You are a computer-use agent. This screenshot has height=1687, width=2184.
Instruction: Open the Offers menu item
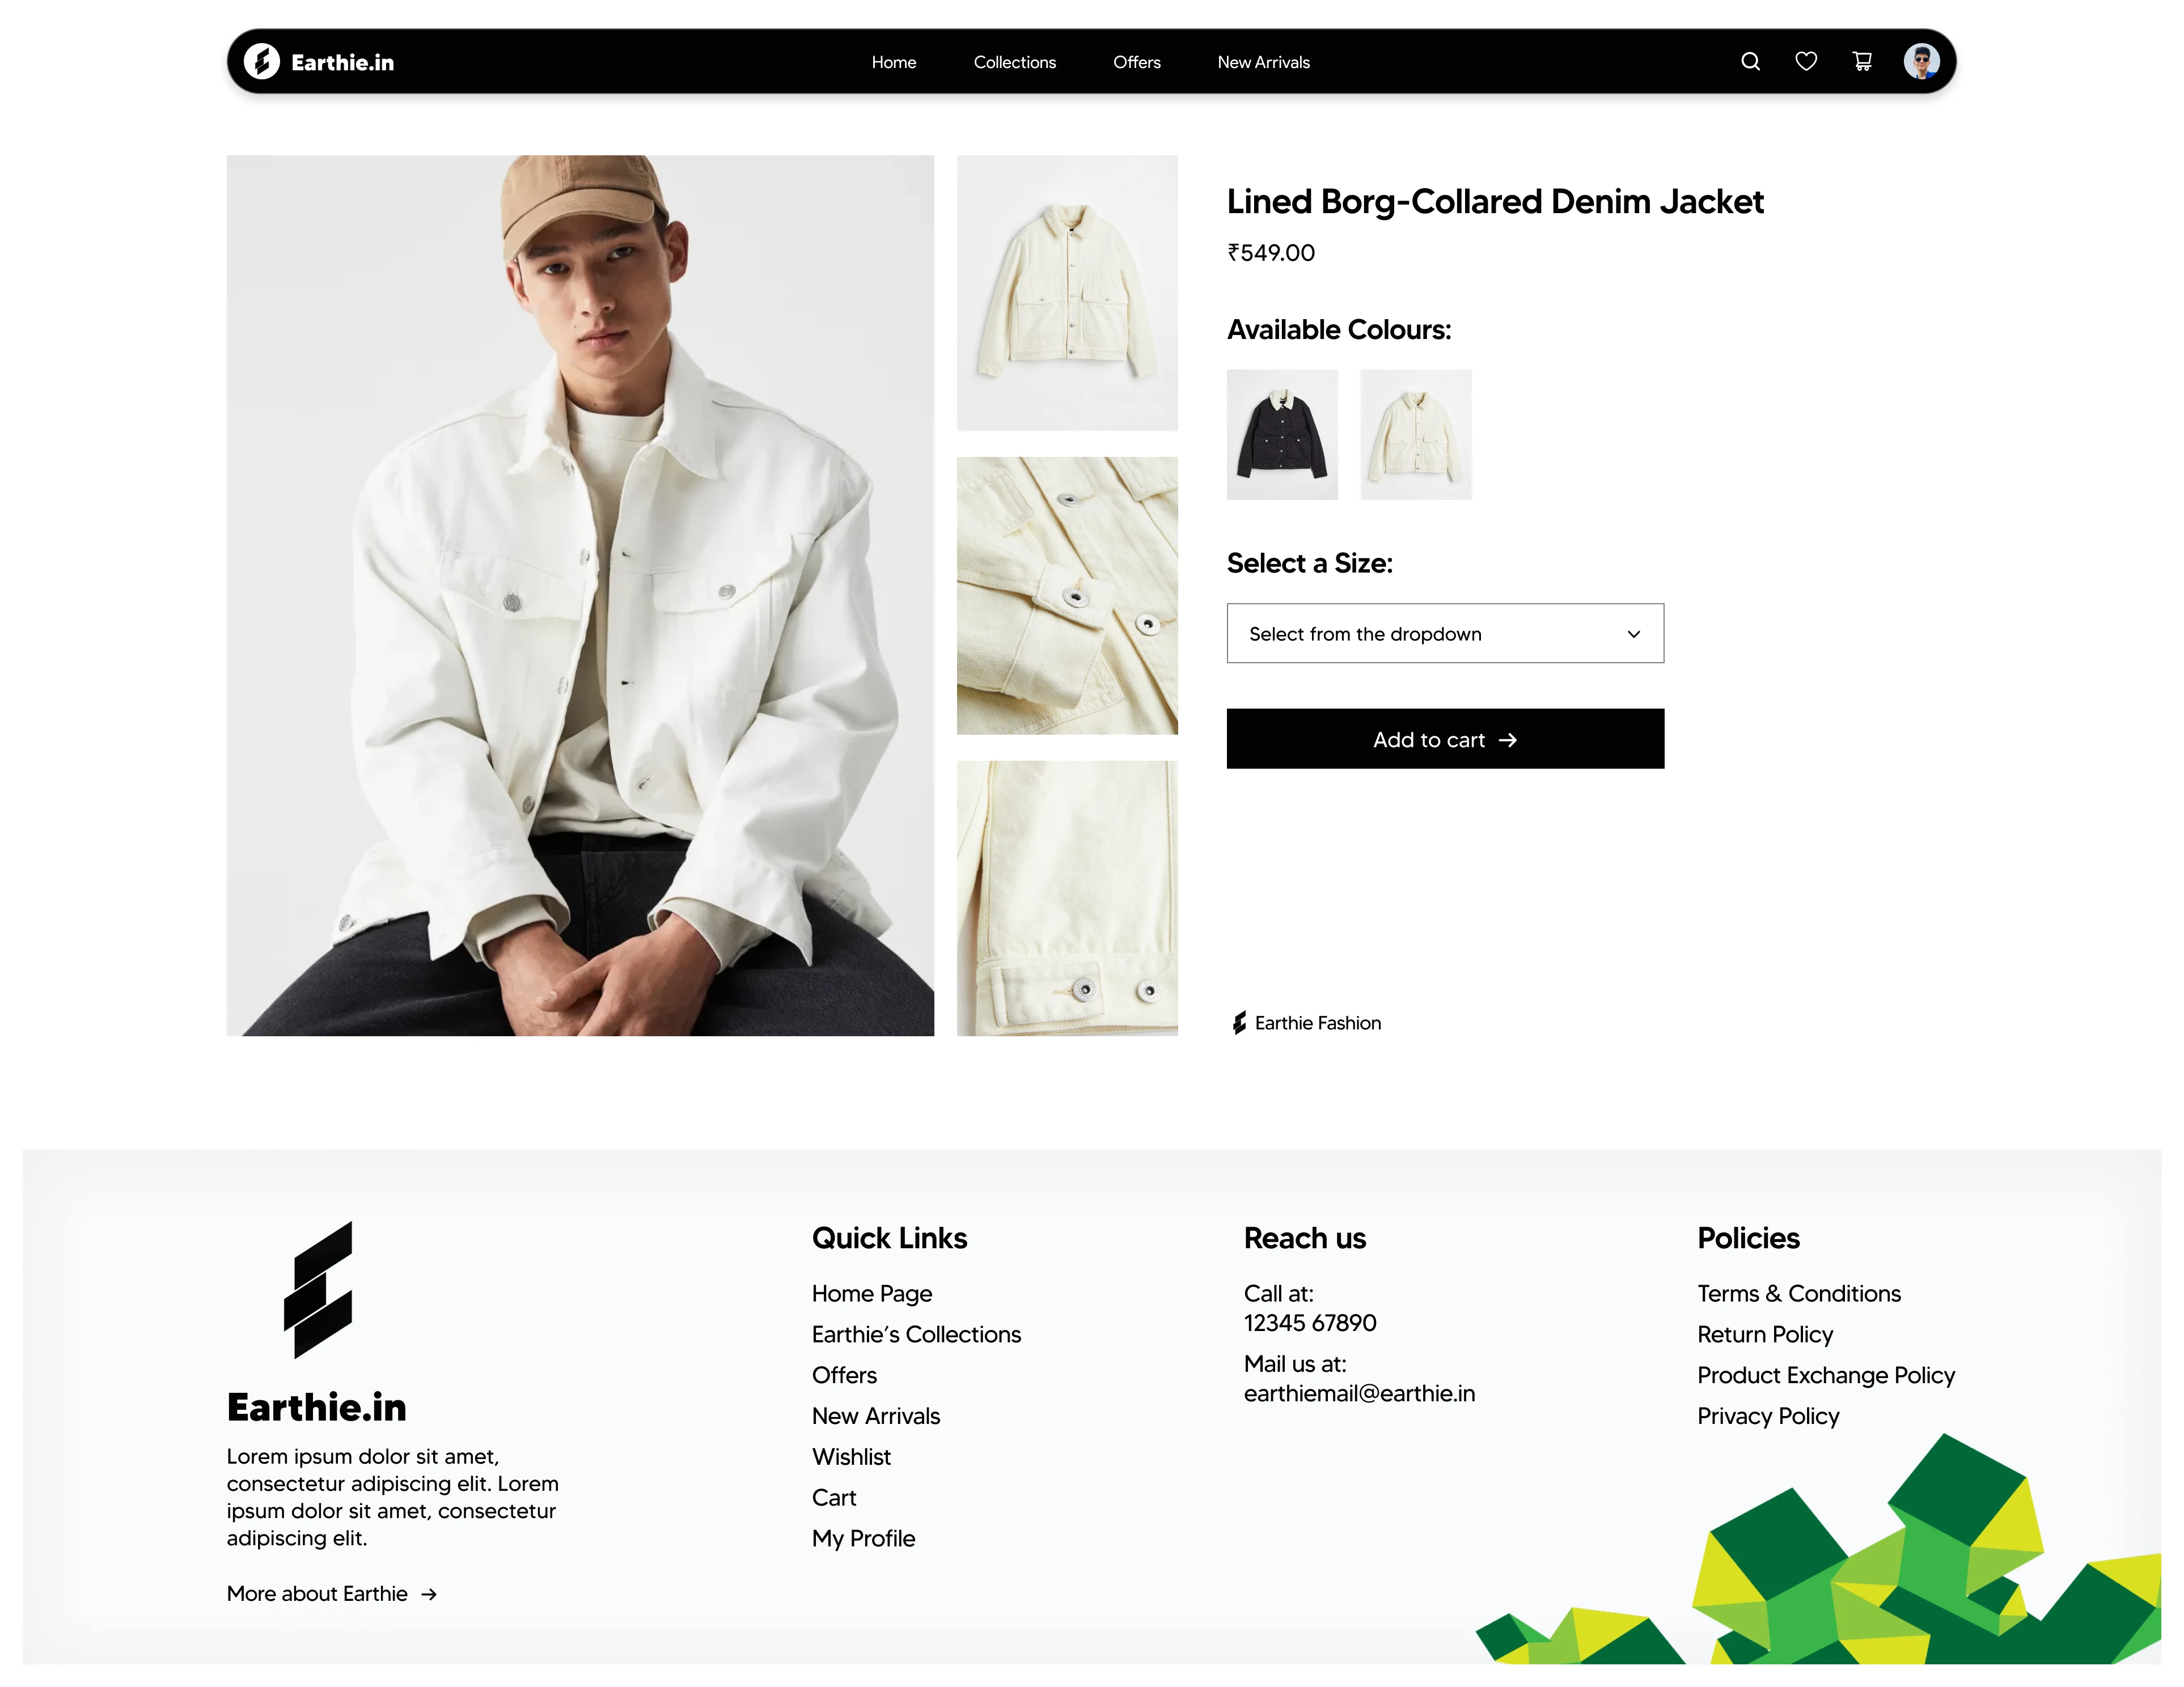click(x=1136, y=62)
